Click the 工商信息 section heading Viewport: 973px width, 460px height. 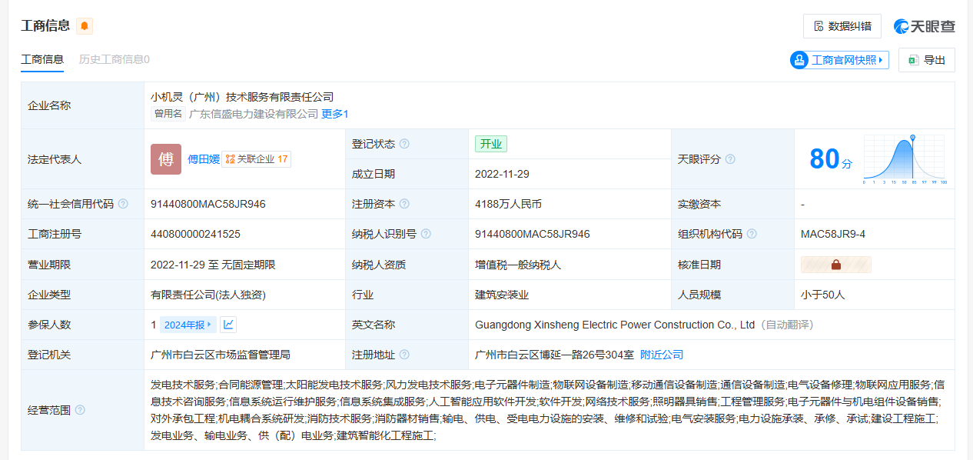coord(45,26)
